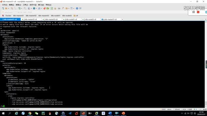This screenshot has width=207, height=116.
Task: Click the Docker quick link
Action: [x=8, y=16]
